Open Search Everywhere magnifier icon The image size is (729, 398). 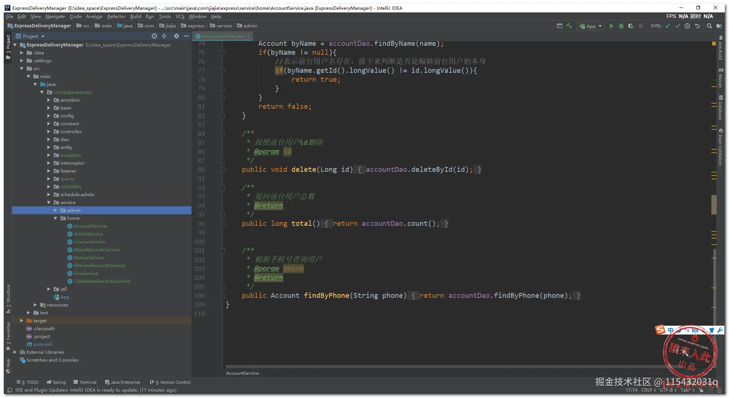tap(709, 26)
